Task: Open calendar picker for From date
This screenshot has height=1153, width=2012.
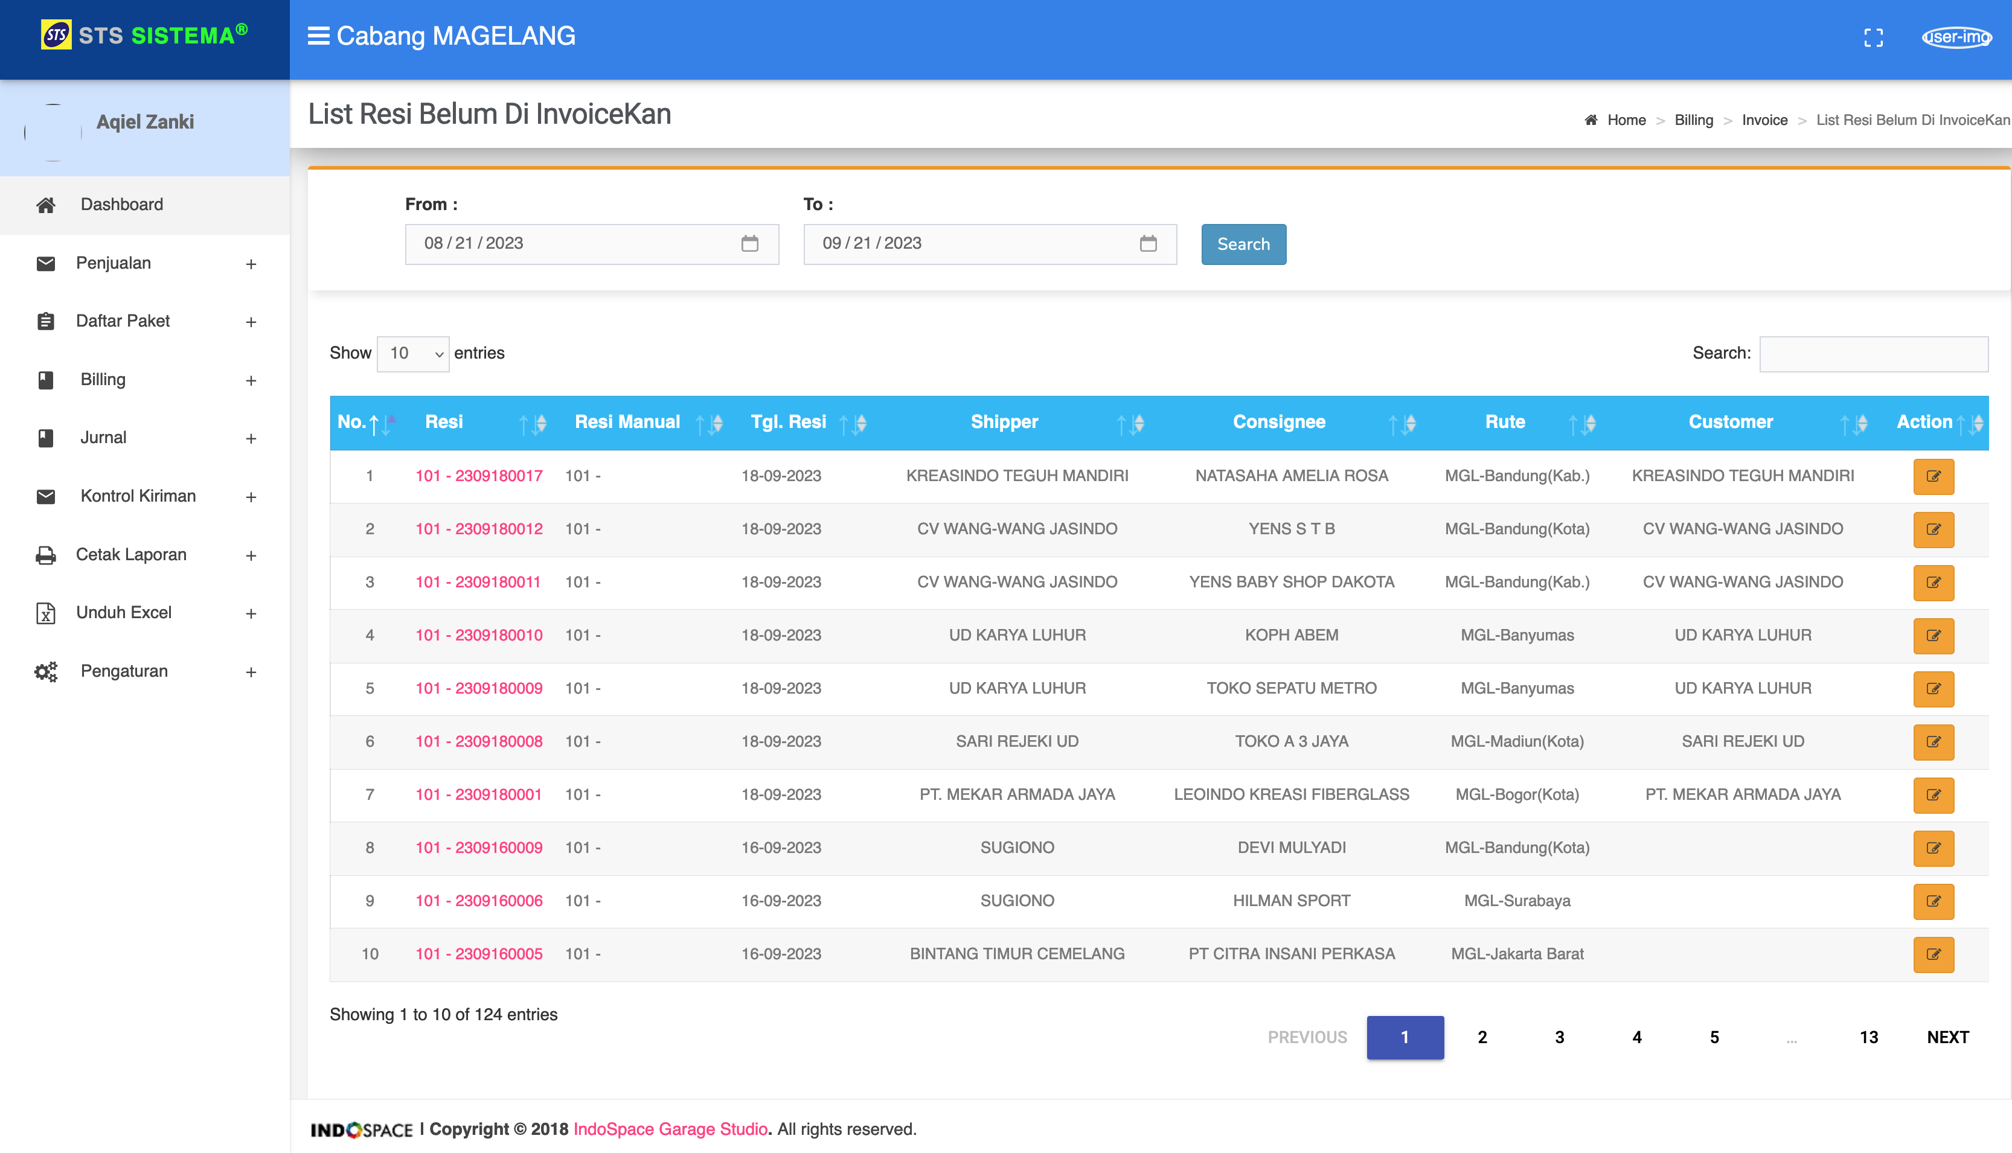Action: [x=749, y=243]
